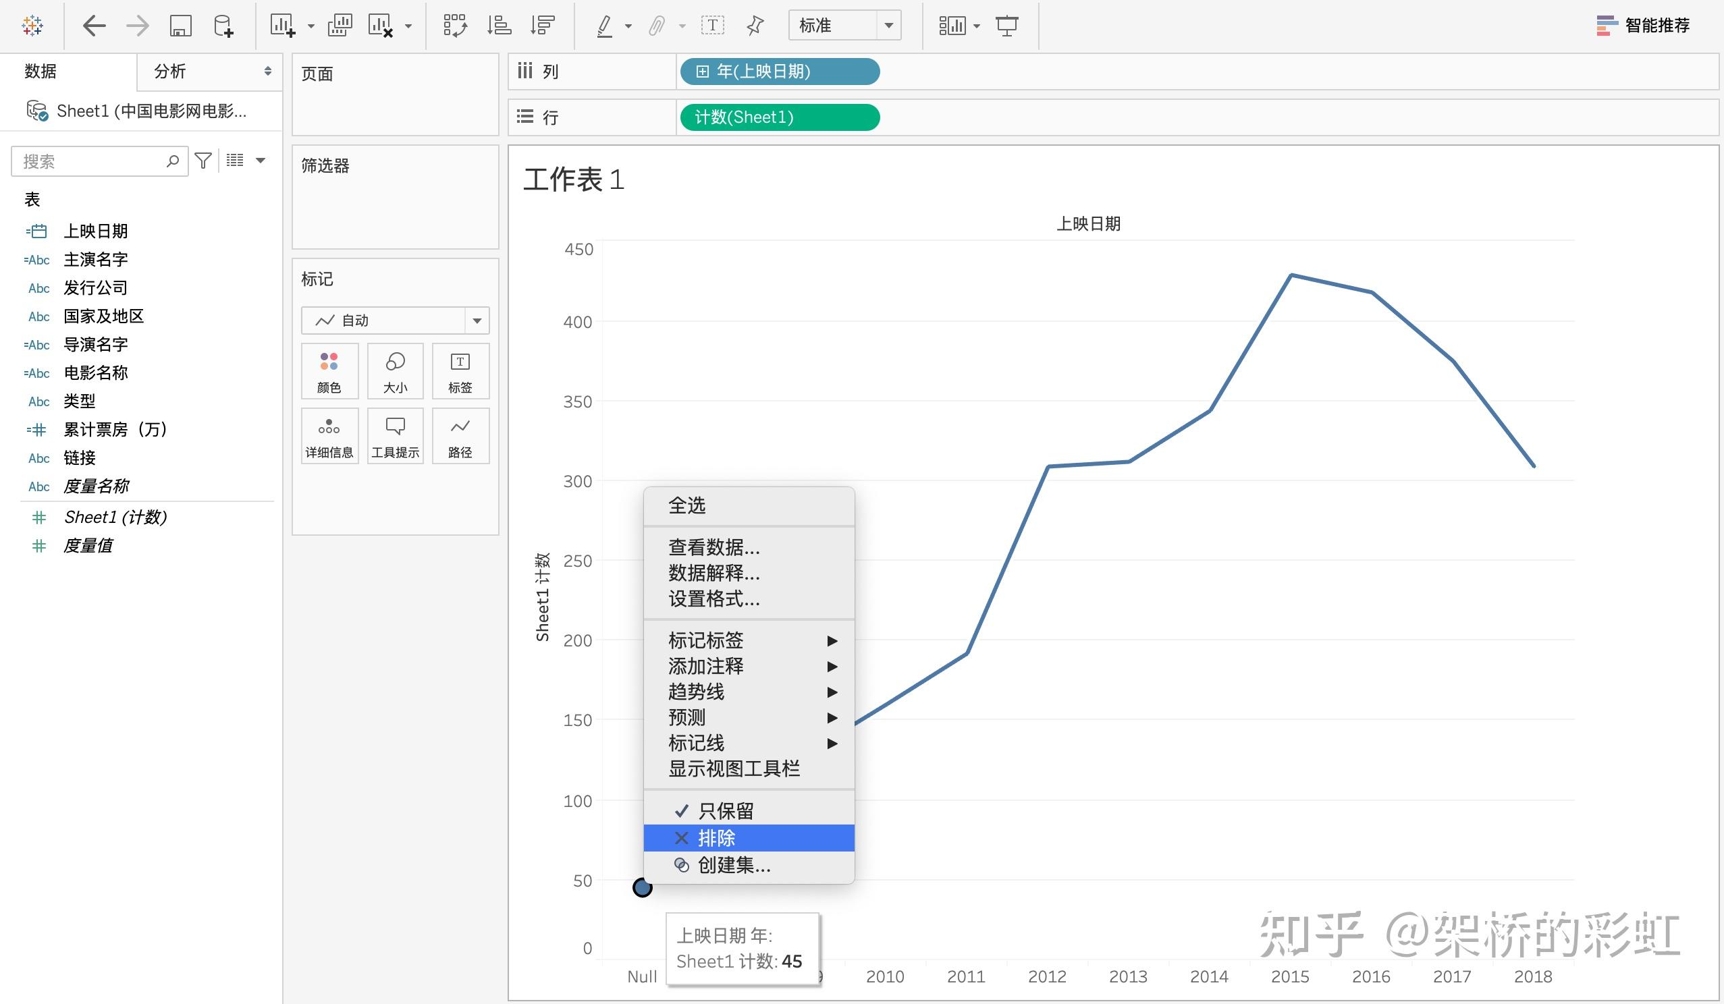Open the 标准 fit dropdown
Screen dimensions: 1724x1004
(x=888, y=26)
